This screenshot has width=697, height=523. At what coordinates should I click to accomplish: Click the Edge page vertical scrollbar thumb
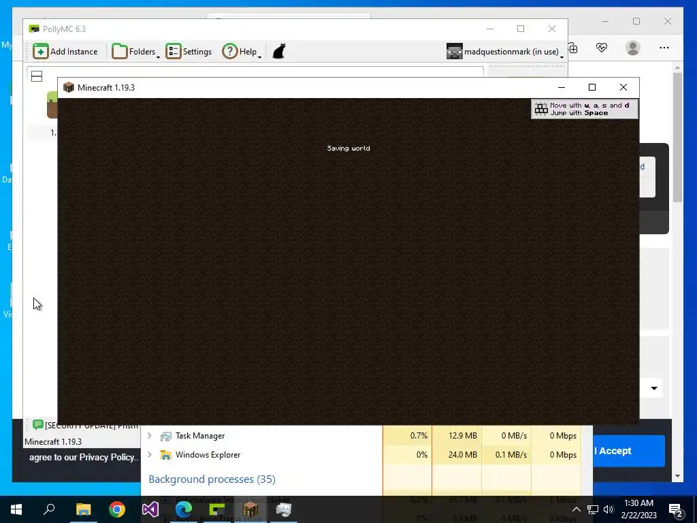(x=677, y=137)
